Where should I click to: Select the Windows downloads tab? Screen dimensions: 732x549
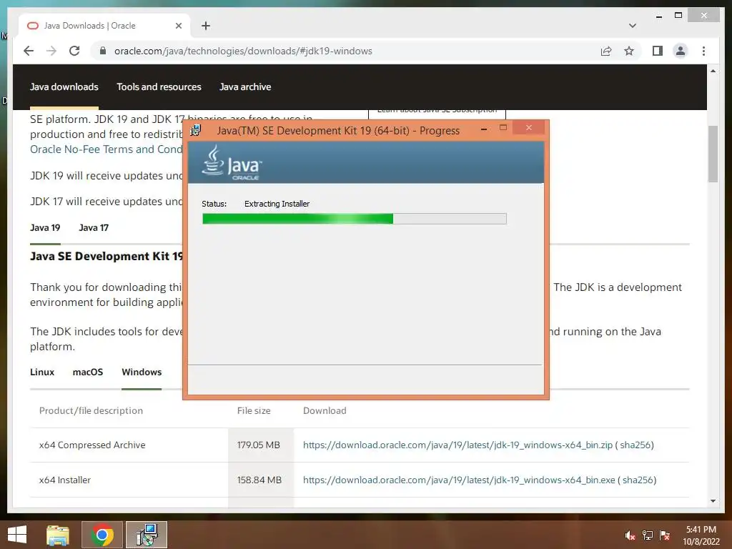point(142,372)
